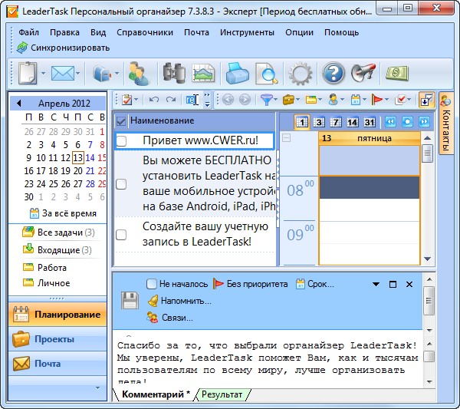Screen dimensions: 460x409
Task: Open the 'Справочники' menu
Action: (x=144, y=33)
